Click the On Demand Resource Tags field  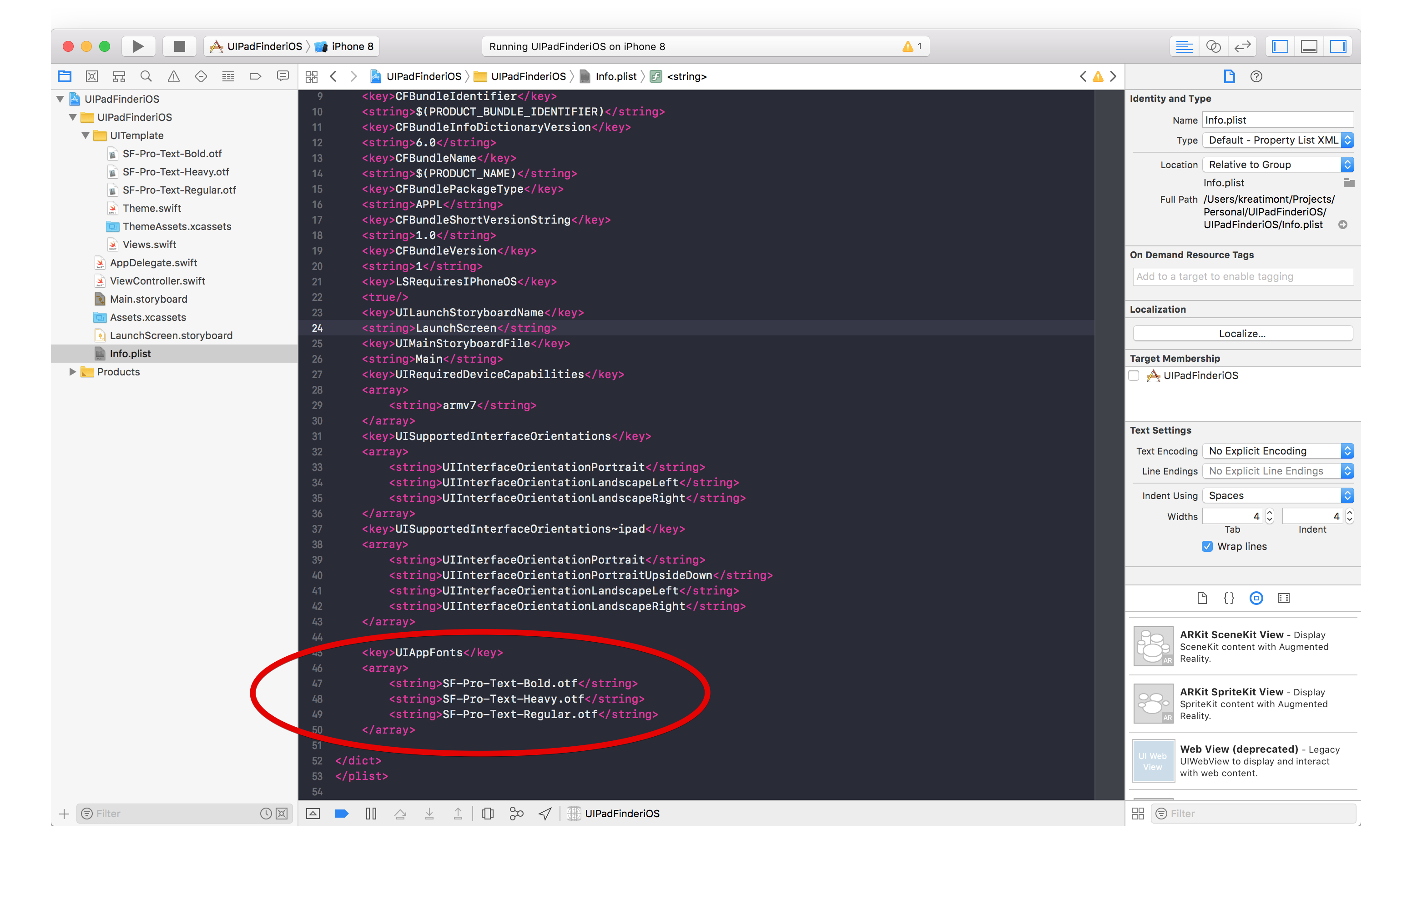point(1242,277)
